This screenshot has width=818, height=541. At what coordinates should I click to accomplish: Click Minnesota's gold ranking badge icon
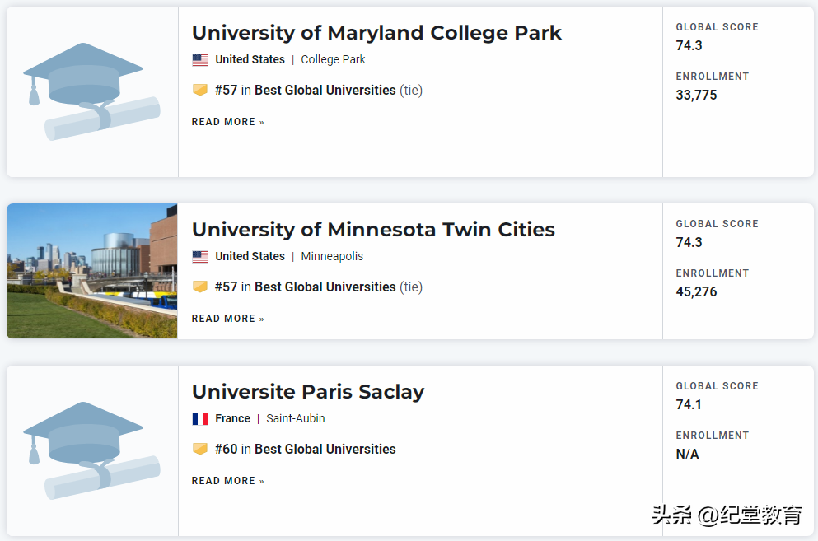click(x=200, y=287)
